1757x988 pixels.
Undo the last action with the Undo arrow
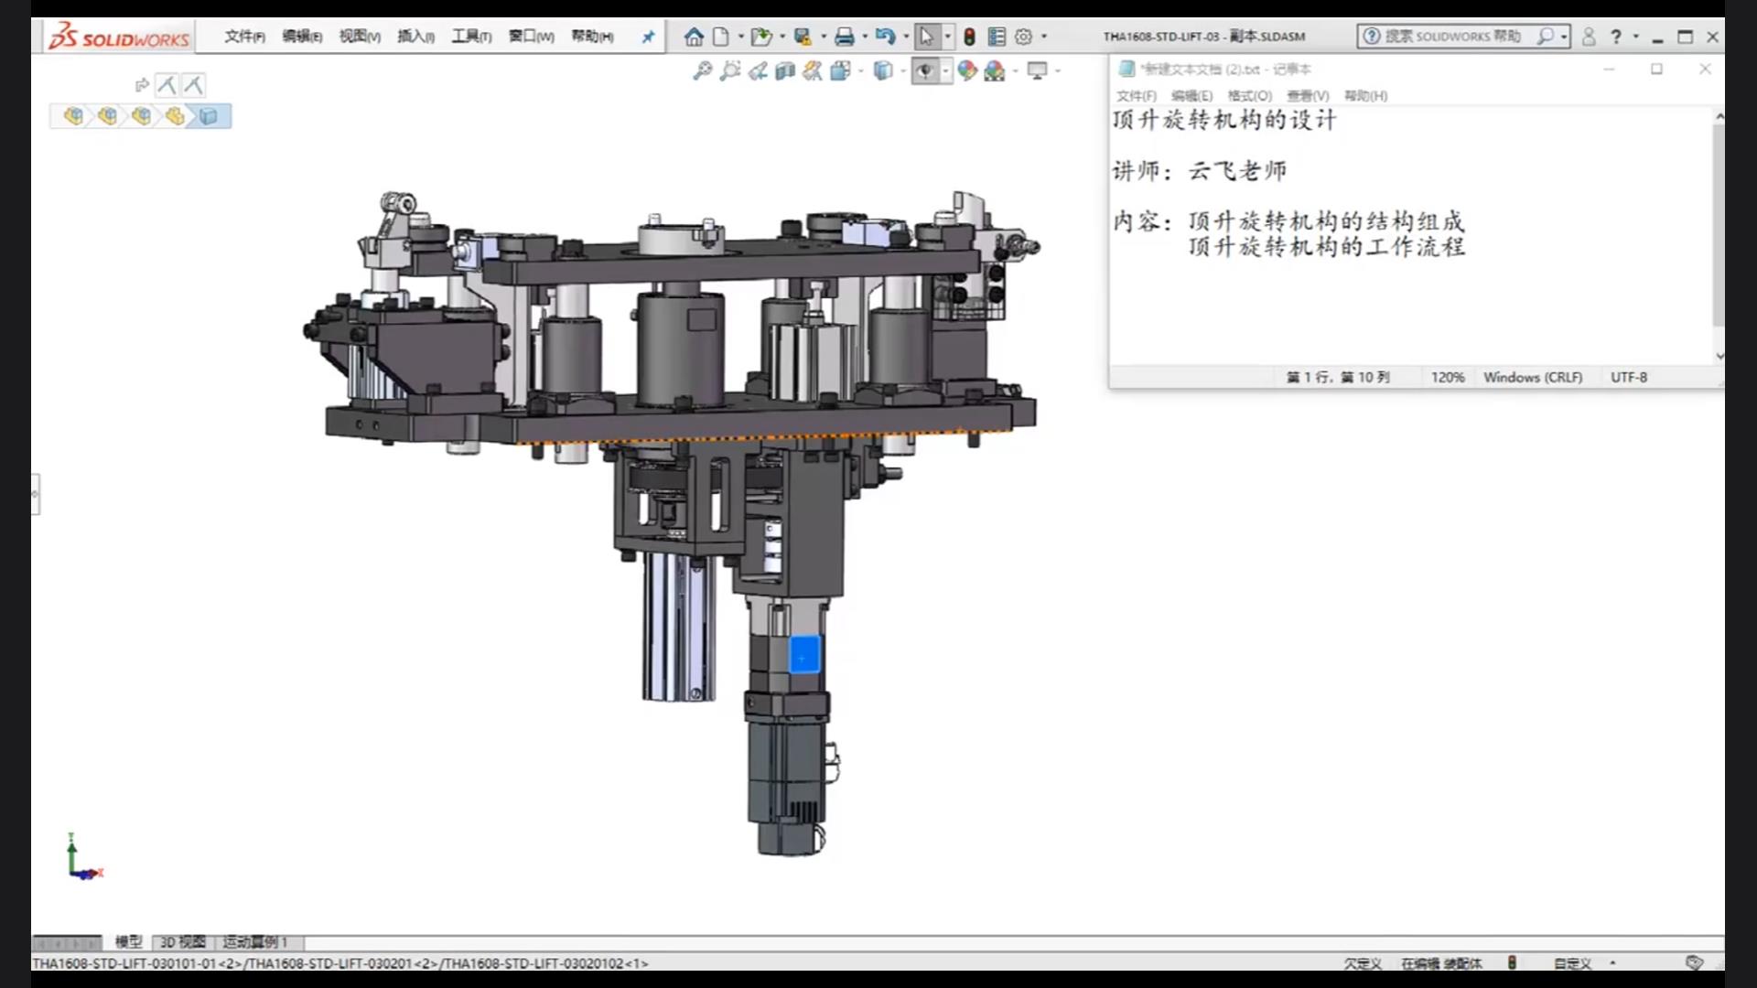tap(885, 37)
